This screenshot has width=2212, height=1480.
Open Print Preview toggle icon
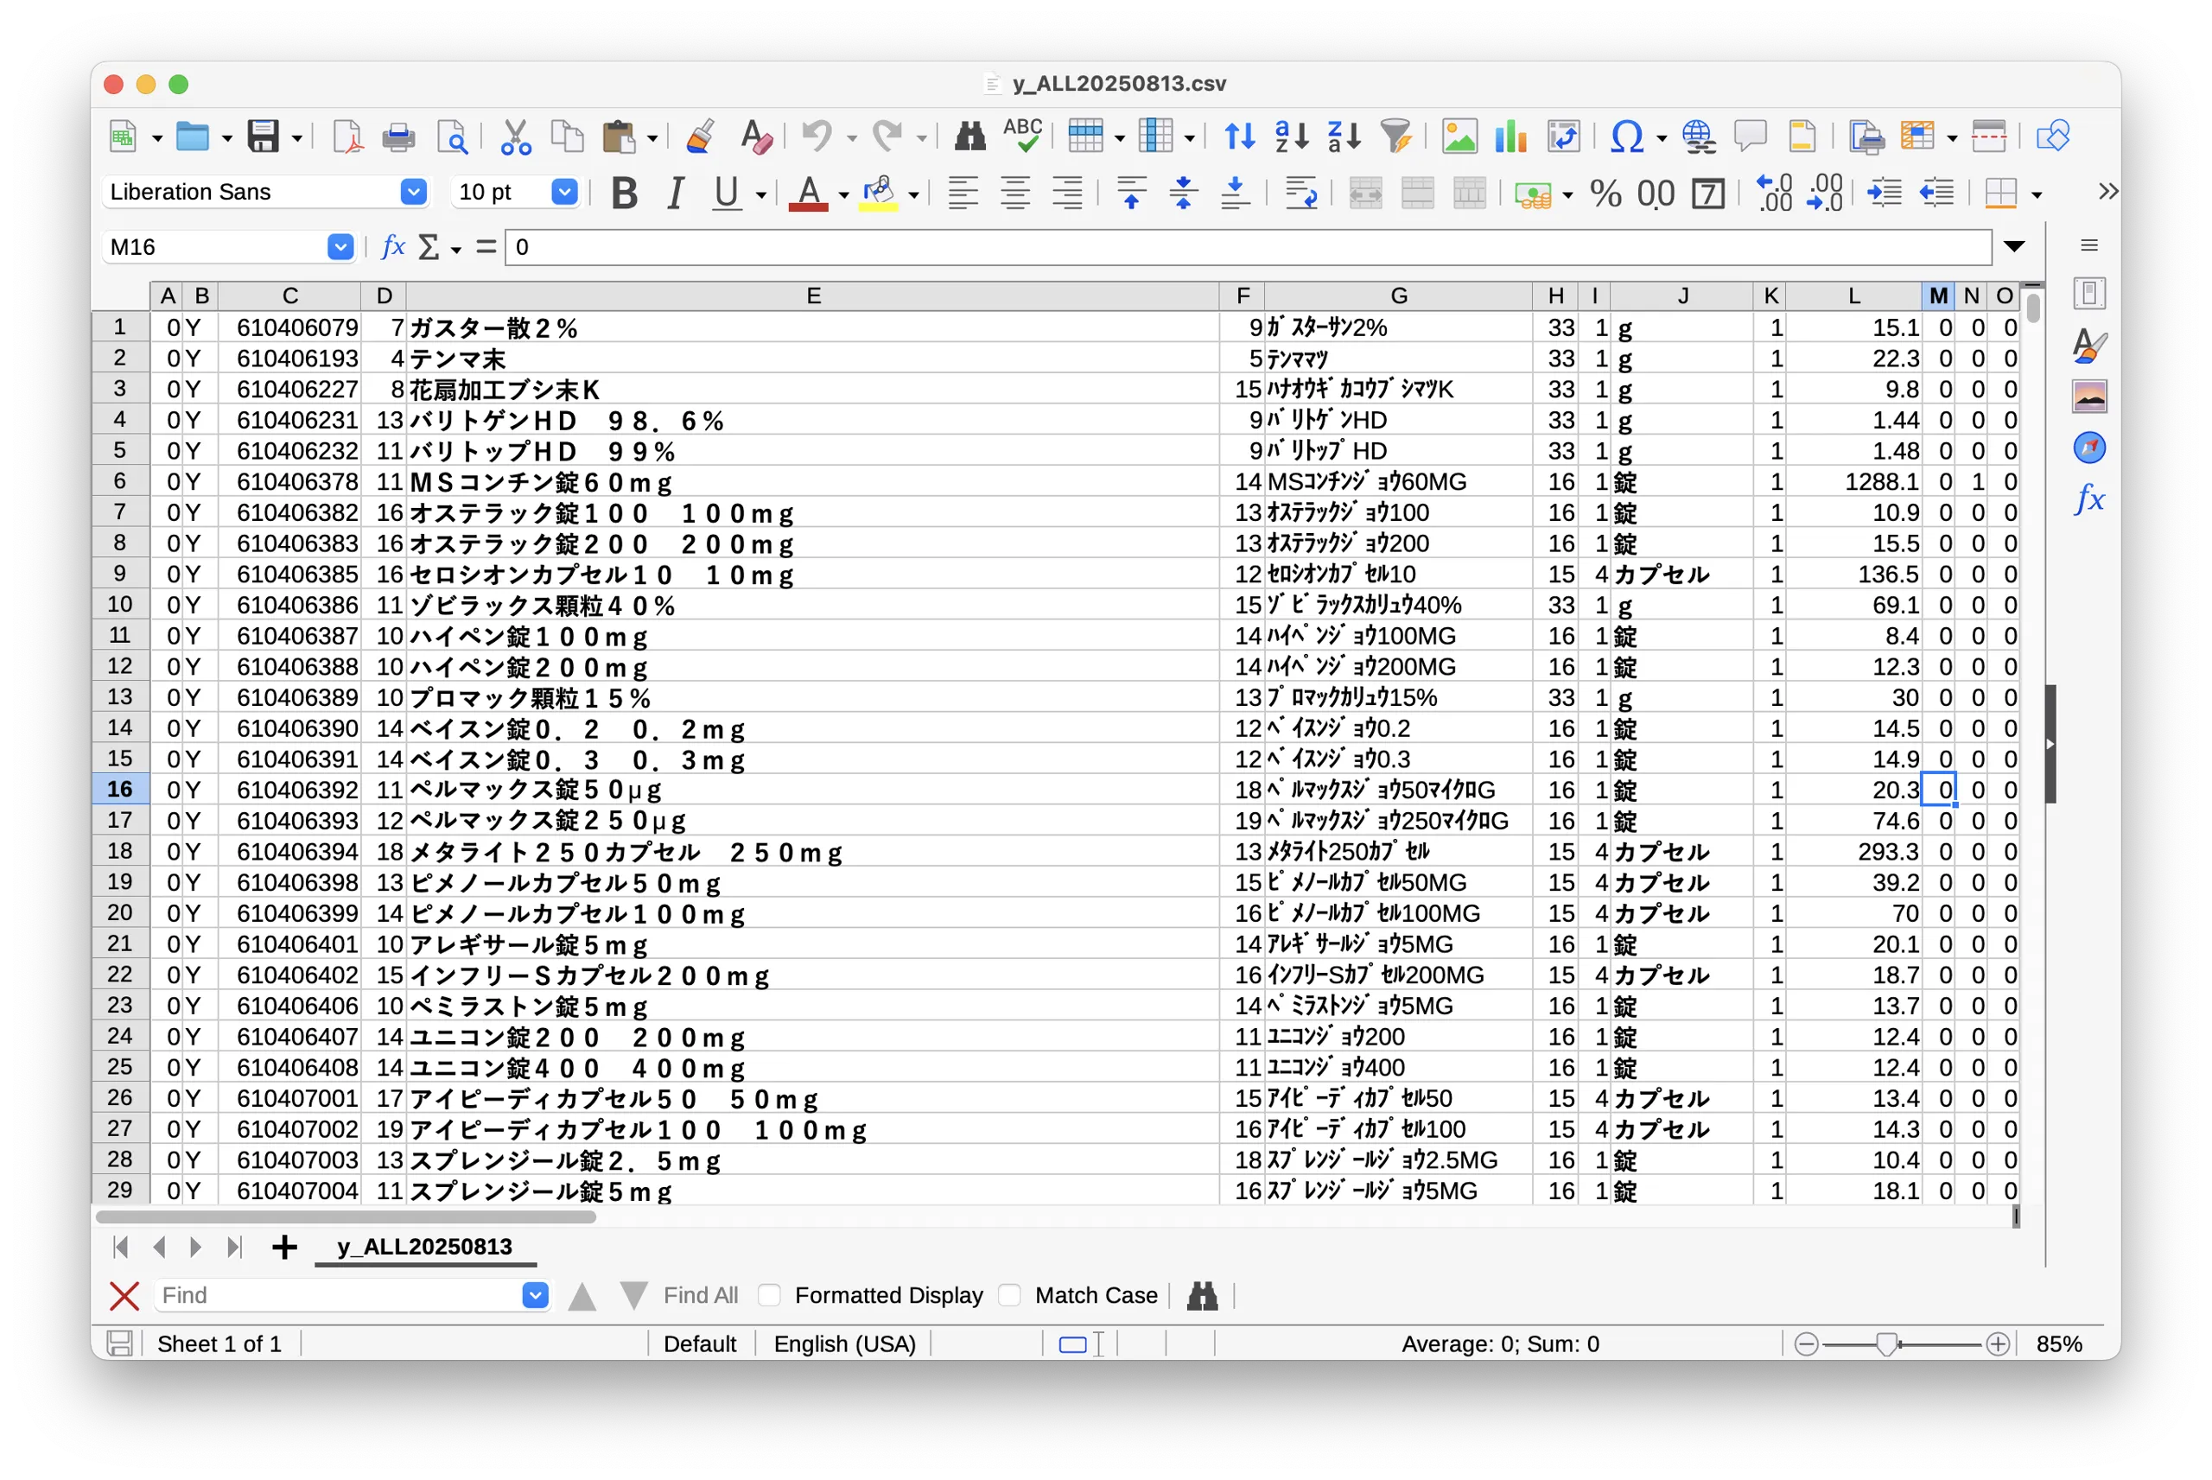pyautogui.click(x=451, y=137)
